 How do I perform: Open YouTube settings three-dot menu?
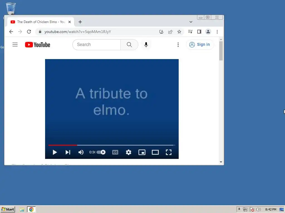(x=178, y=45)
